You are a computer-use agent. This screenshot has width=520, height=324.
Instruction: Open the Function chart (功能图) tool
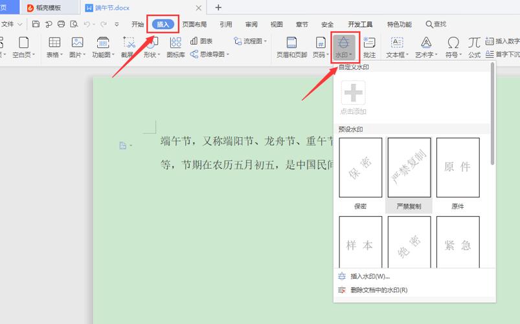pyautogui.click(x=103, y=47)
